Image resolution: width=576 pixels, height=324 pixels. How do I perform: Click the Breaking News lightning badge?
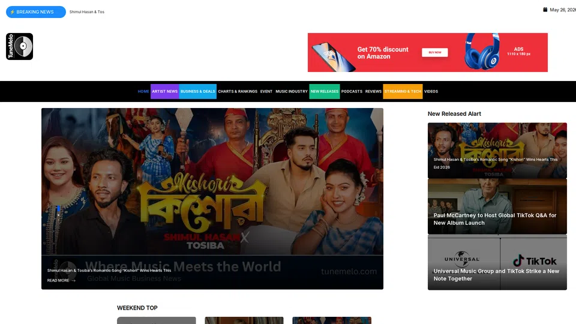pos(36,12)
